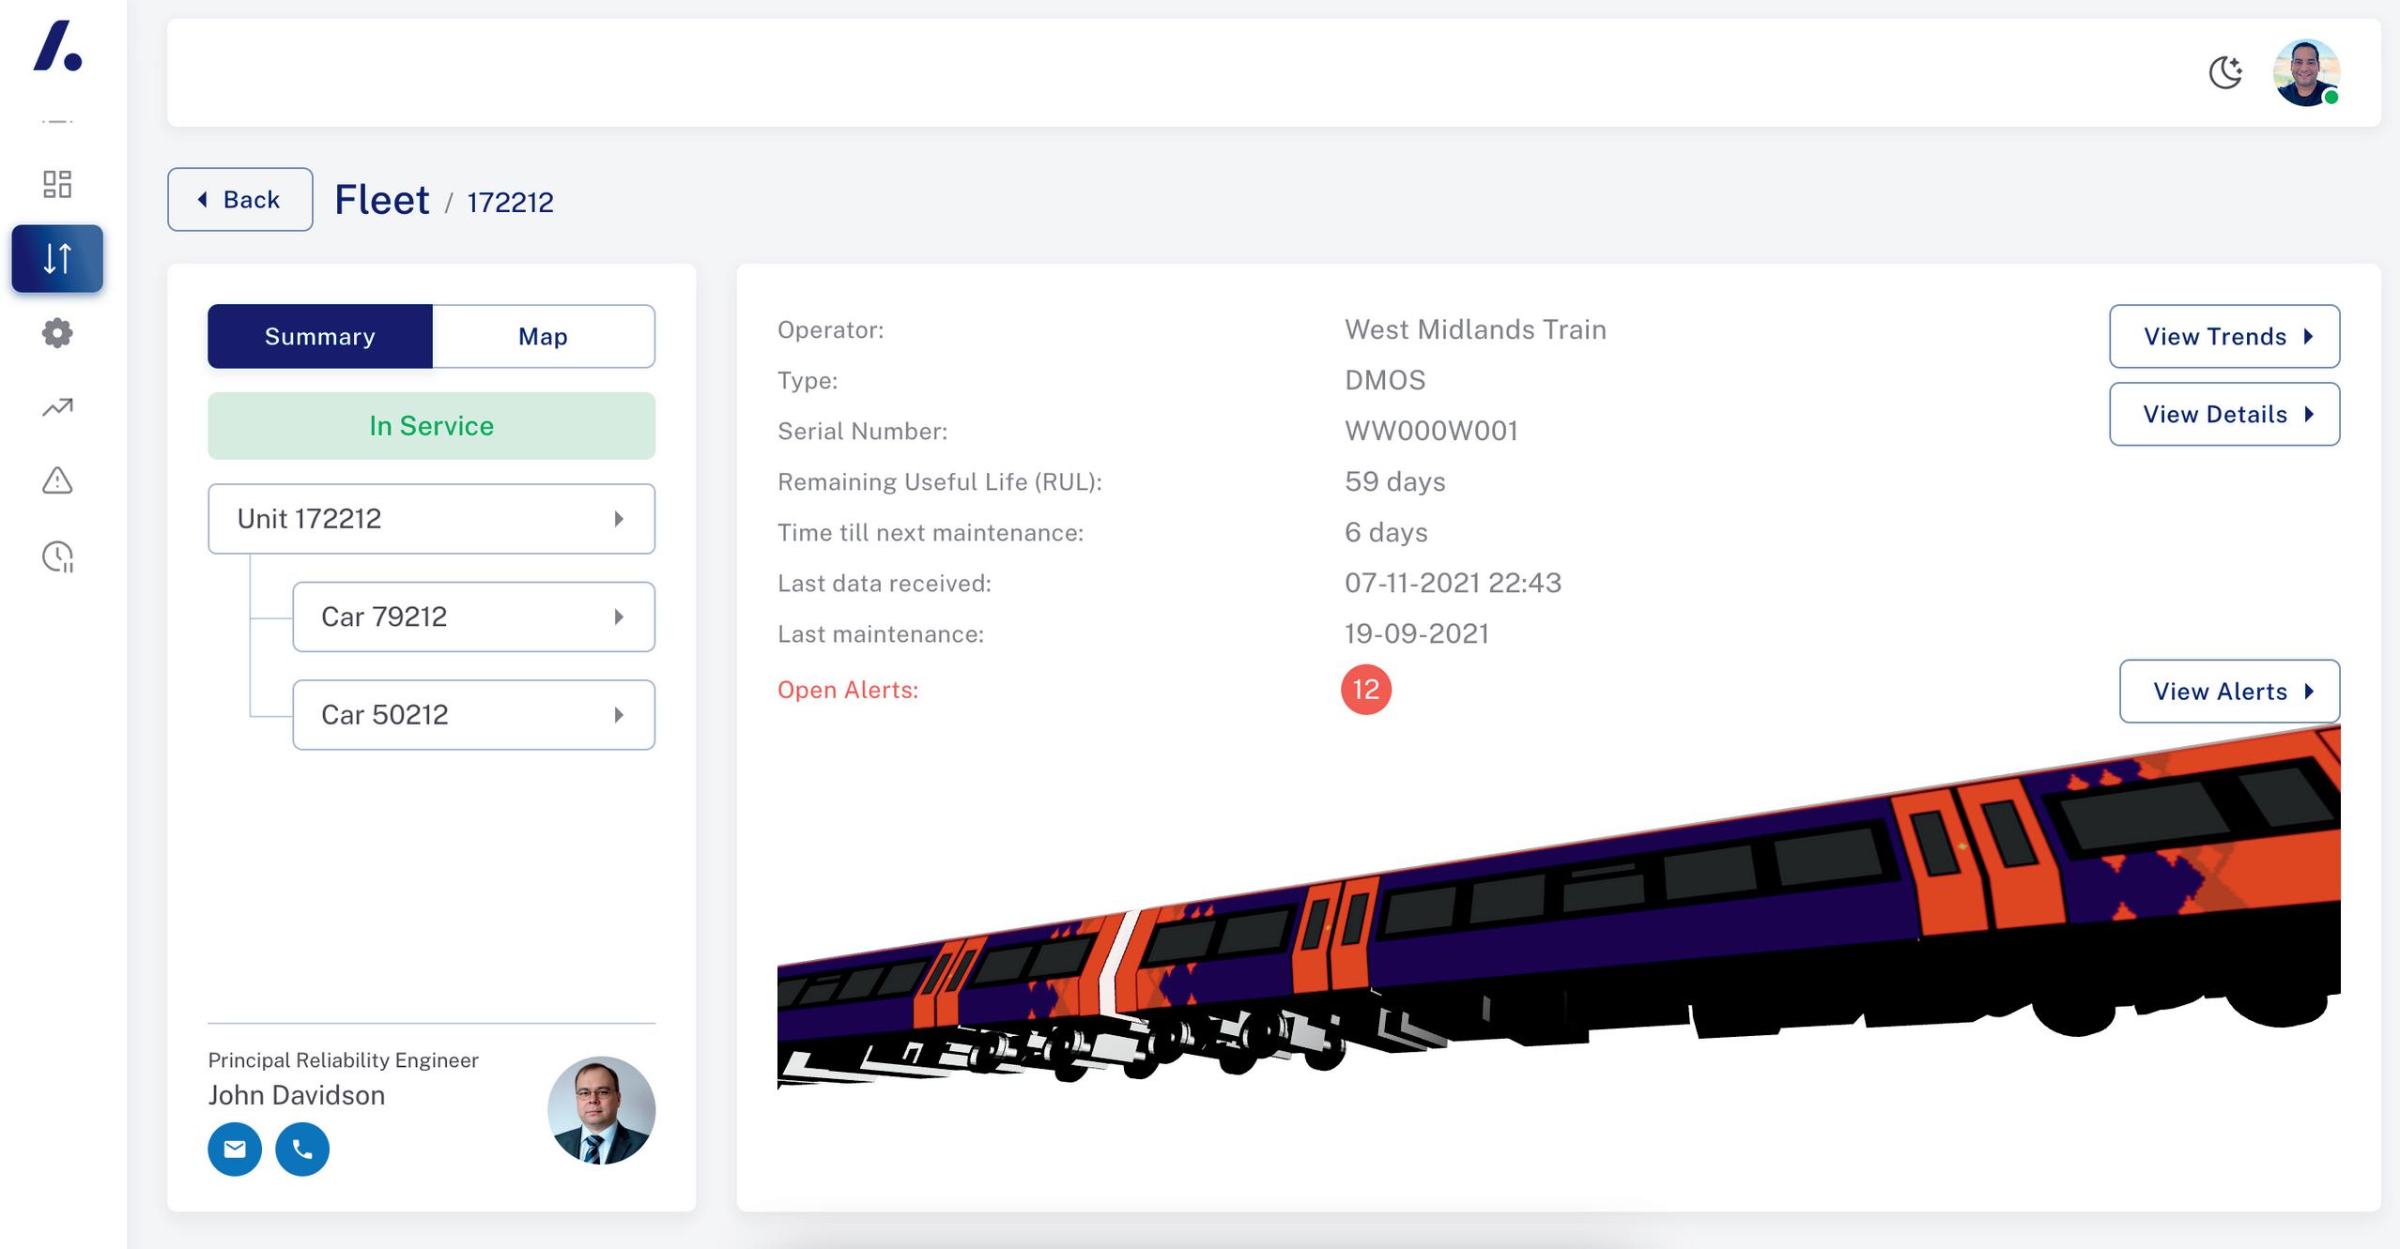Switch to the Map tab
Screen dimensions: 2400x1249
(543, 336)
